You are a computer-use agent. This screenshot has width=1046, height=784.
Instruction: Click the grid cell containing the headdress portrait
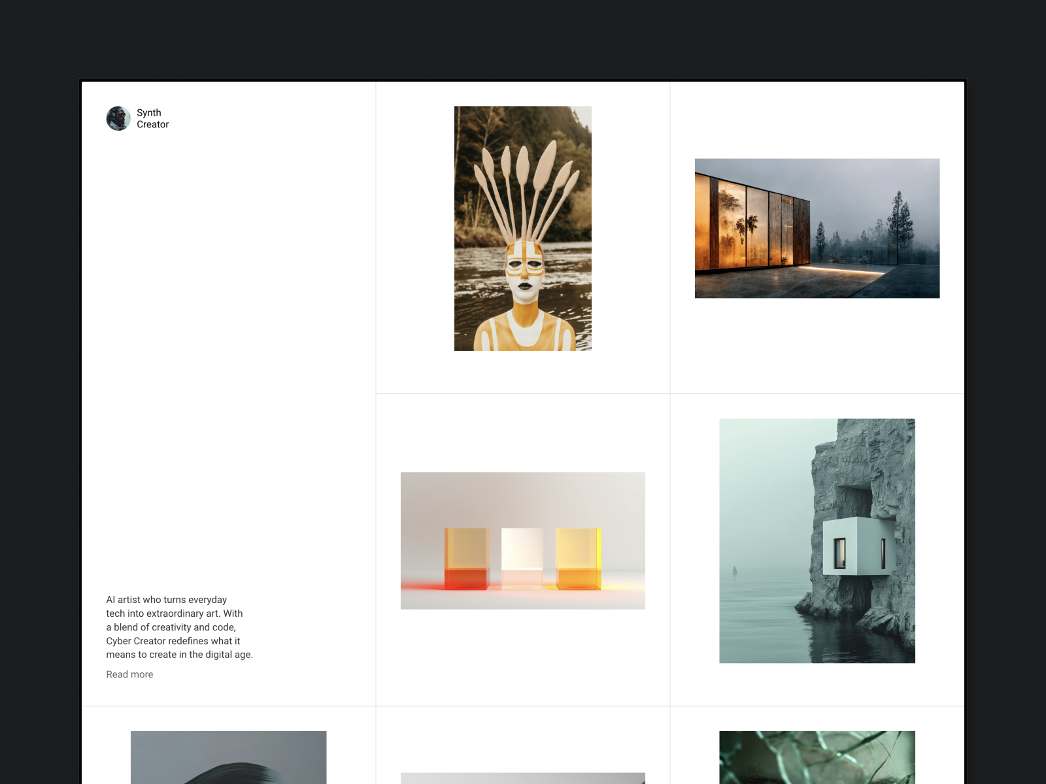(x=523, y=235)
